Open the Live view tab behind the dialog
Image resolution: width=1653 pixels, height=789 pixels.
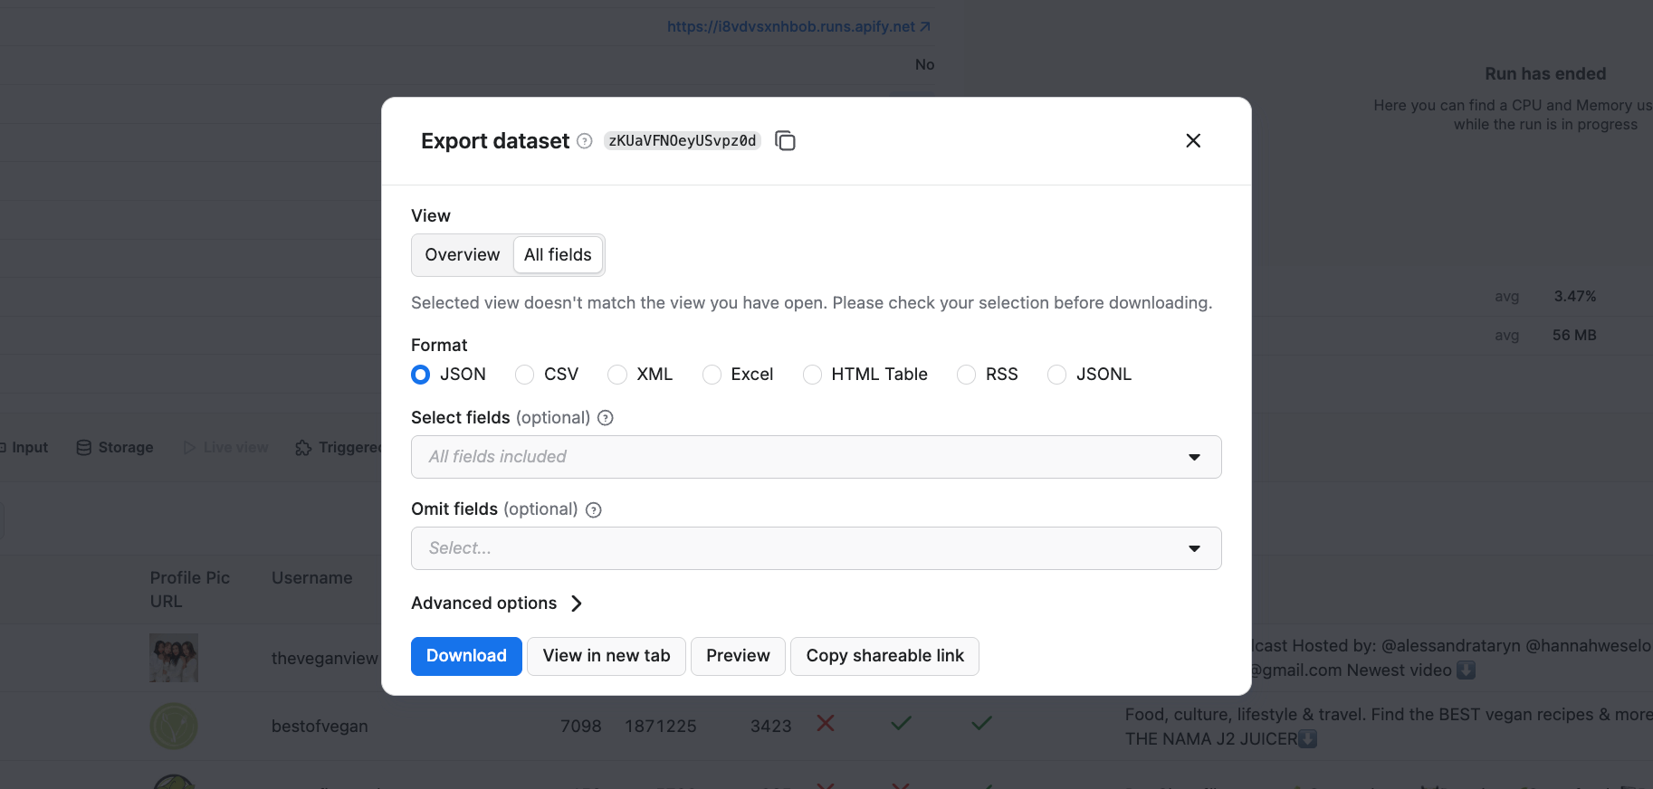click(x=225, y=448)
